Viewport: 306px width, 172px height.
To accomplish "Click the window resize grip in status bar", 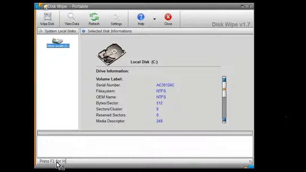I will coord(251,161).
